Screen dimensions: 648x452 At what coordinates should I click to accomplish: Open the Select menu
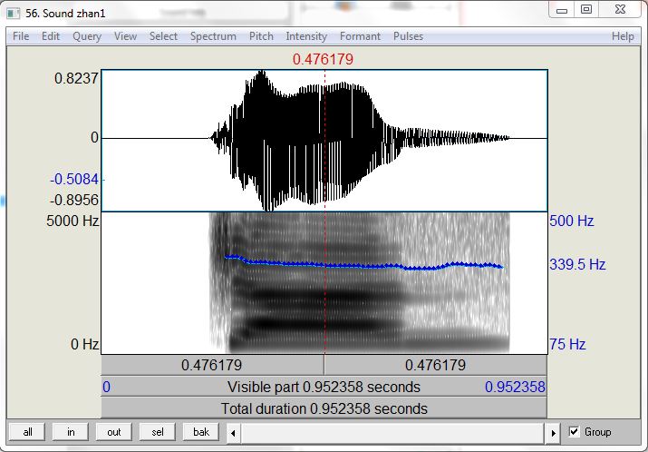point(163,36)
